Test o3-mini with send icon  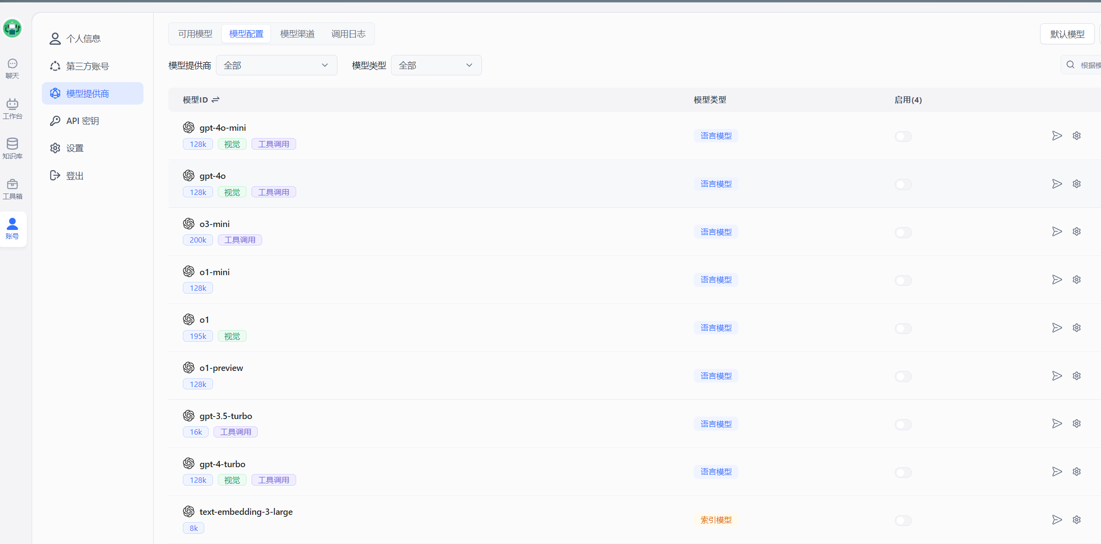click(x=1057, y=231)
